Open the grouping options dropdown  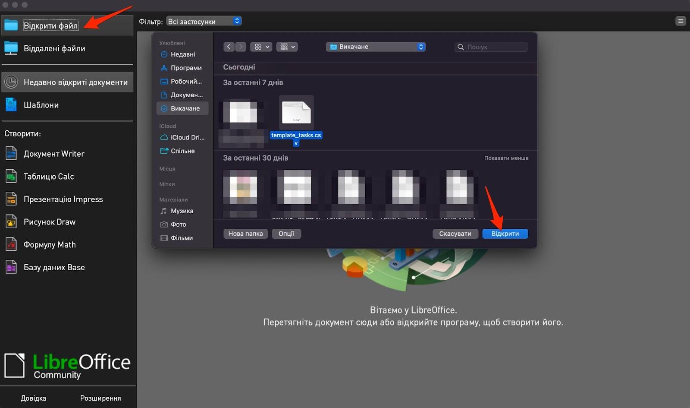[x=287, y=47]
